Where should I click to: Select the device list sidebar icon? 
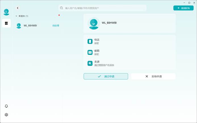7,23
